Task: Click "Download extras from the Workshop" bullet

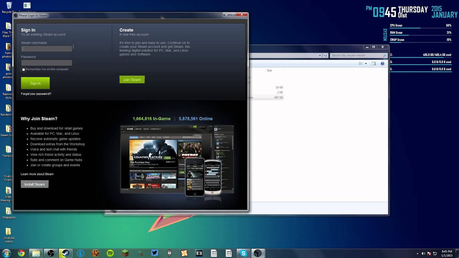Action: pyautogui.click(x=57, y=144)
